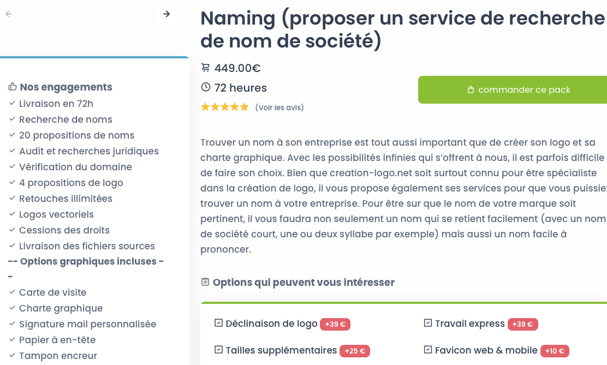Click the right arrow carousel button
607x365 pixels.
pos(166,14)
